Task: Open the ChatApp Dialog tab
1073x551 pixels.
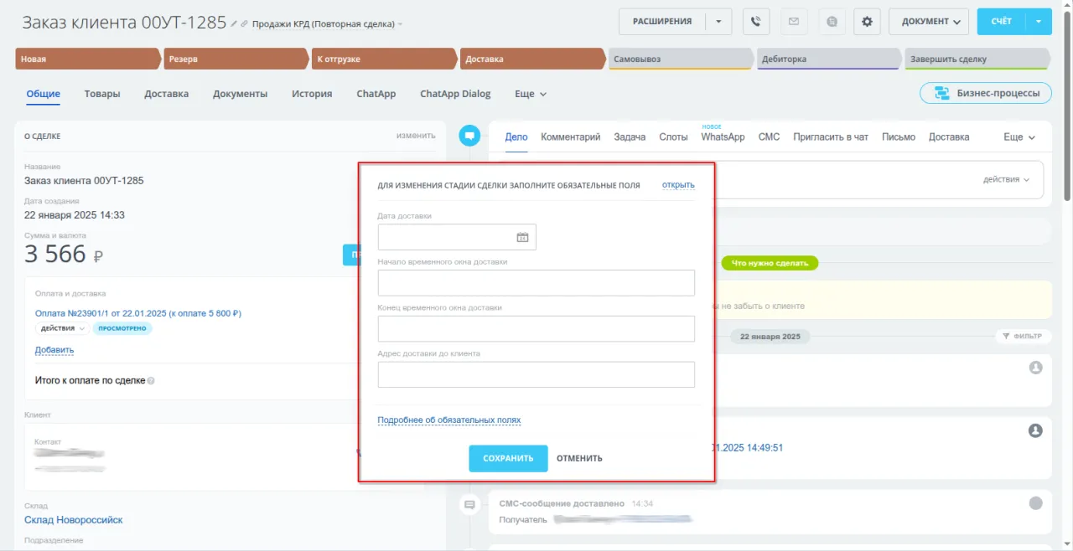Action: click(x=455, y=94)
